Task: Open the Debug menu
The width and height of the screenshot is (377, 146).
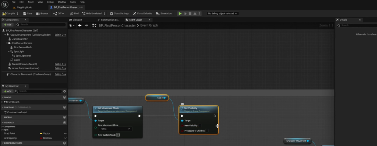Action: (x=50, y=2)
